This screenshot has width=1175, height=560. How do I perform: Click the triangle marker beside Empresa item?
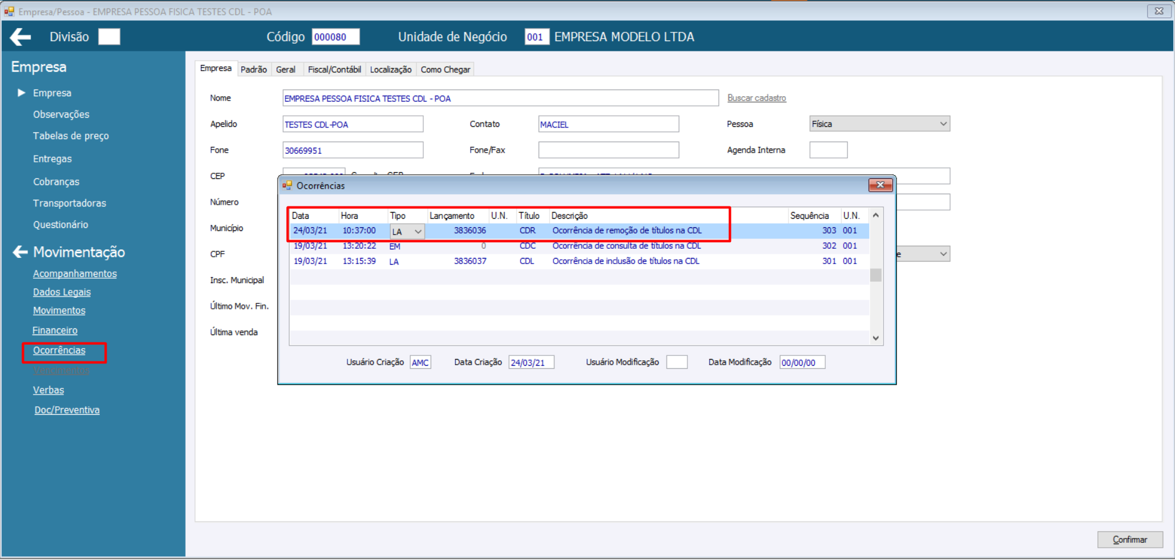point(21,93)
